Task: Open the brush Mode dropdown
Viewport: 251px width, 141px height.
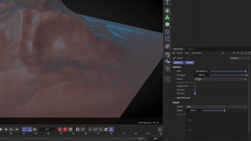Action: 220,79
